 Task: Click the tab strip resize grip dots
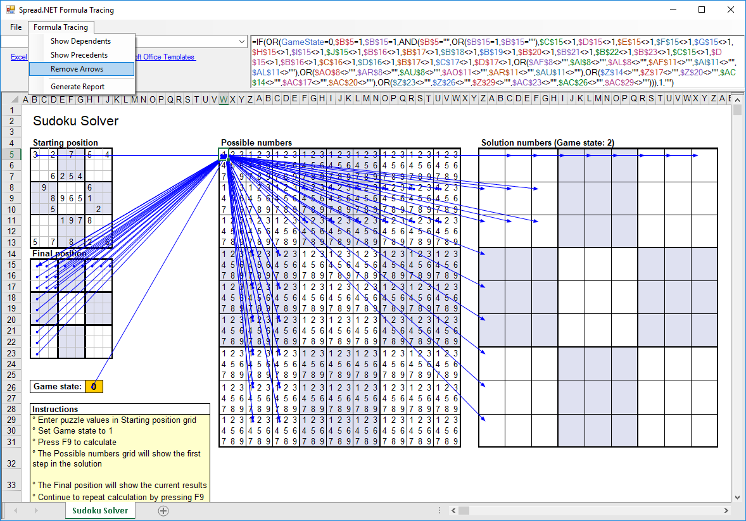(x=440, y=511)
